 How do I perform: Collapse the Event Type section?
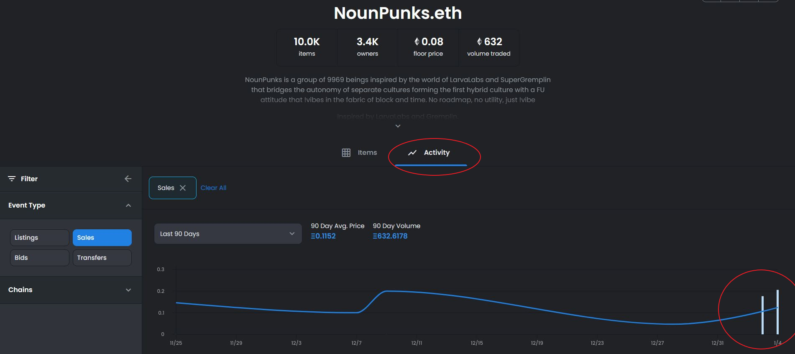[128, 205]
